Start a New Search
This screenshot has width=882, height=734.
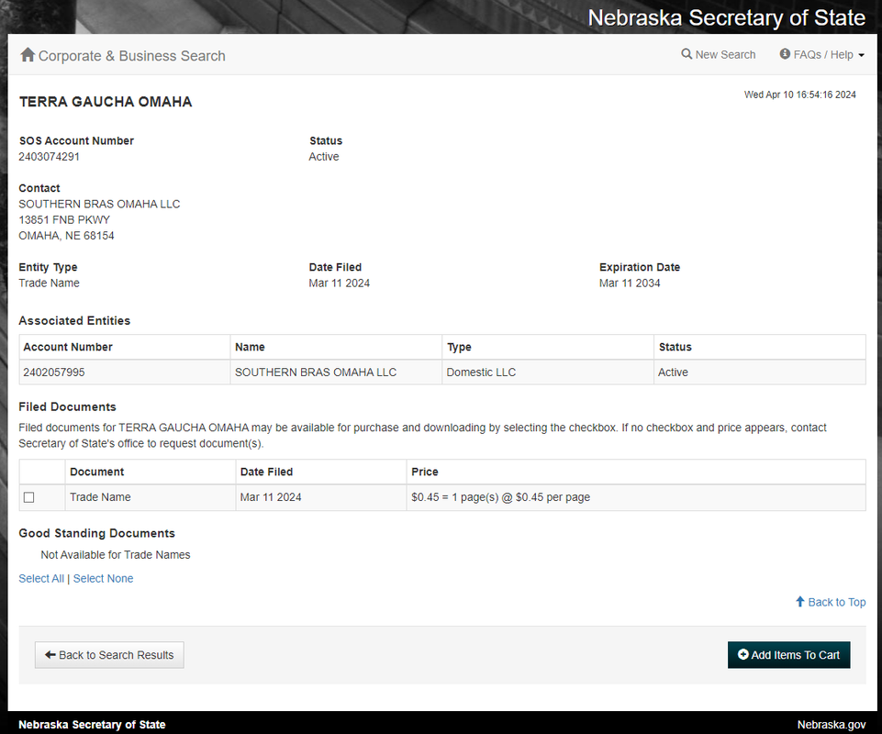pos(719,54)
